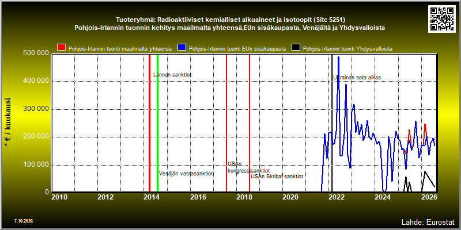This screenshot has width=461, height=230.
Task: Click the red 'USAn kongressisanktiot' marker line
Action: click(x=226, y=123)
